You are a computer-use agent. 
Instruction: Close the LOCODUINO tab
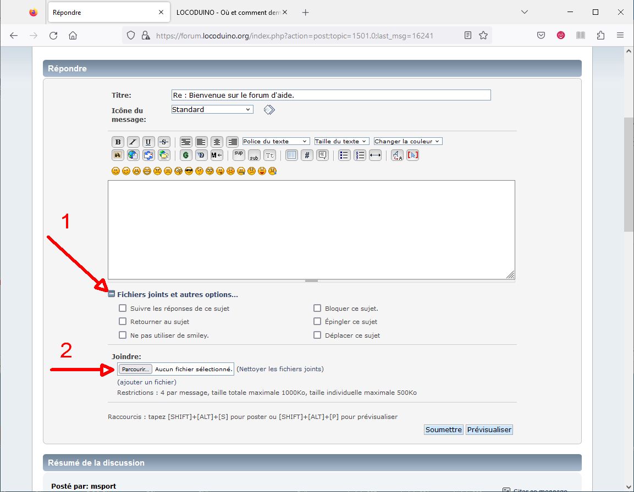[x=285, y=13]
